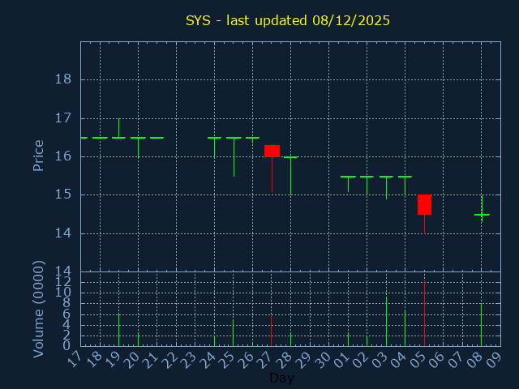This screenshot has width=519, height=389.
Task: Select the 16 price tick label
Action: click(62, 156)
